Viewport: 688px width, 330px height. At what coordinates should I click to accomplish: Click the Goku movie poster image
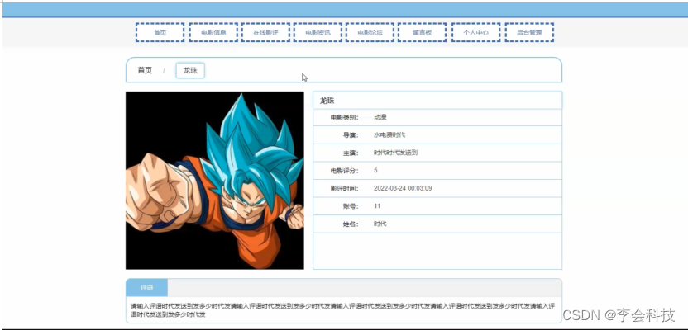tap(214, 181)
